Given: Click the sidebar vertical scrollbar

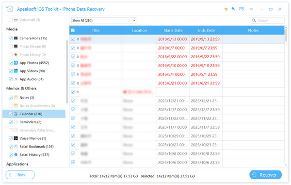Looking at the screenshot, I should (67, 71).
